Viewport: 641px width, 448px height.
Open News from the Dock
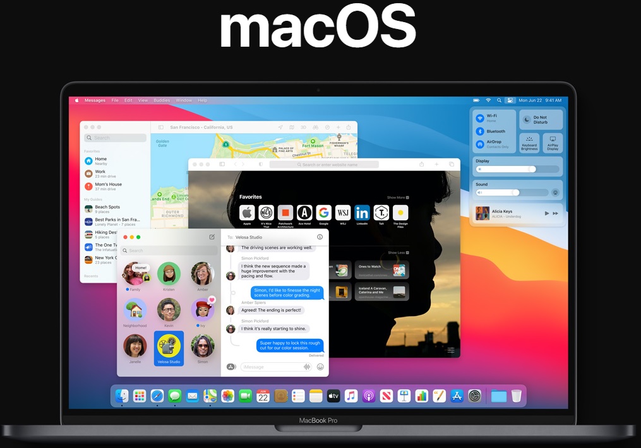pyautogui.click(x=386, y=396)
